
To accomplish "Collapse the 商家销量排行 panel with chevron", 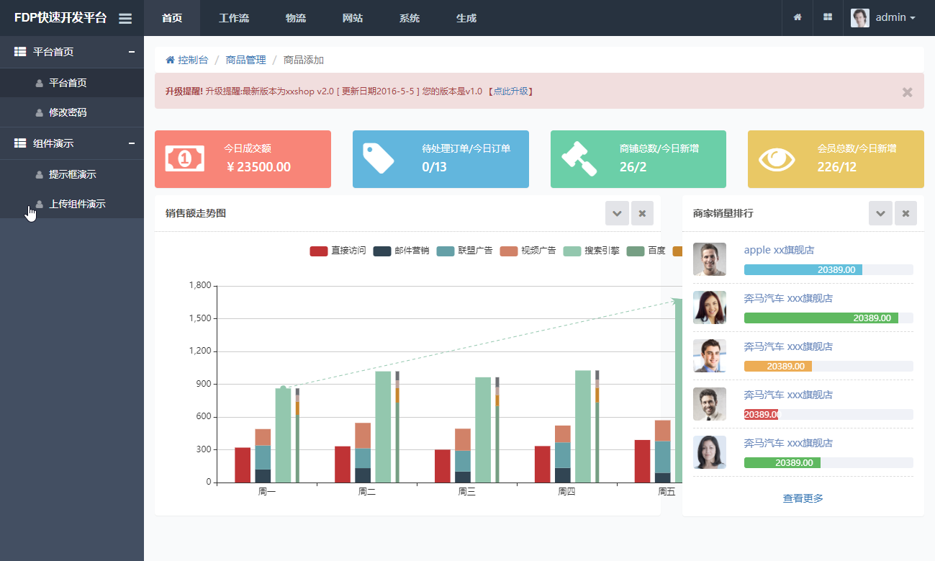I will [880, 213].
